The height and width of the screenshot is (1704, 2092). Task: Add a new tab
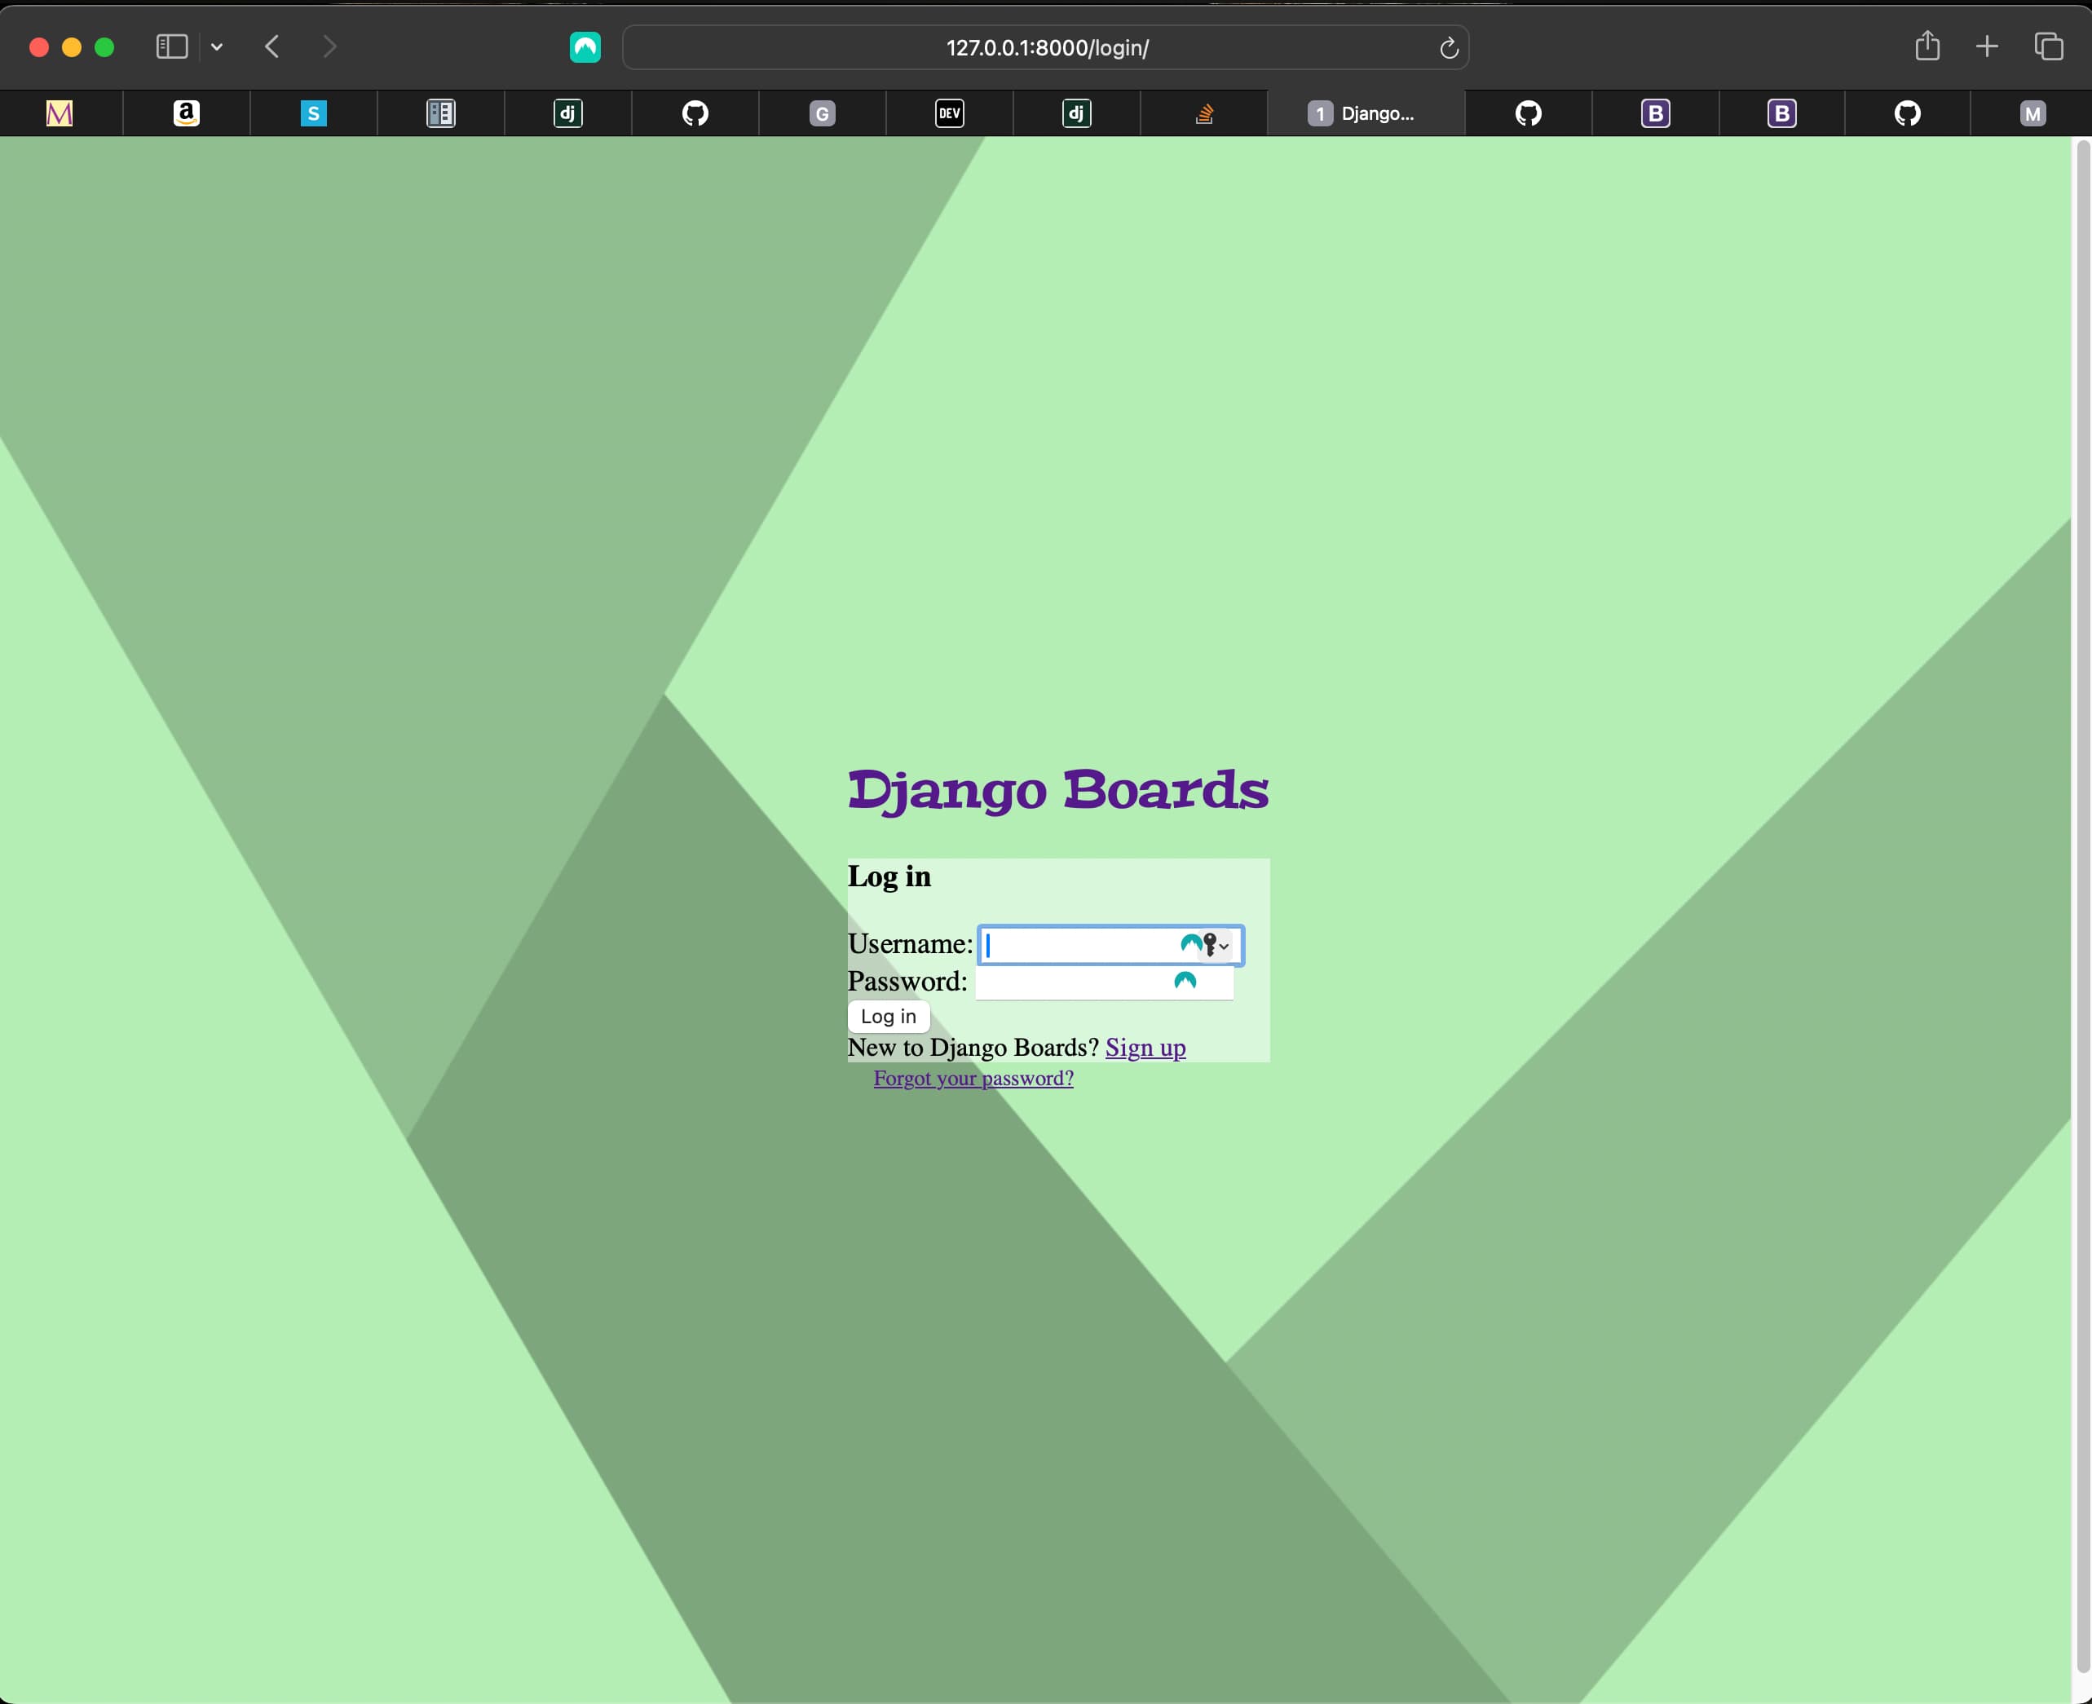1987,46
